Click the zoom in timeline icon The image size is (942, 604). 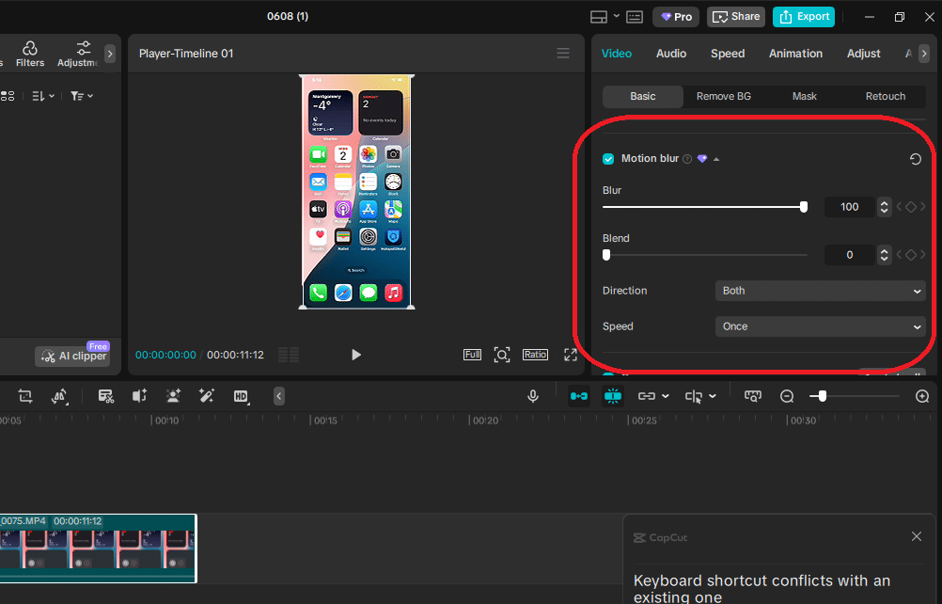click(922, 396)
